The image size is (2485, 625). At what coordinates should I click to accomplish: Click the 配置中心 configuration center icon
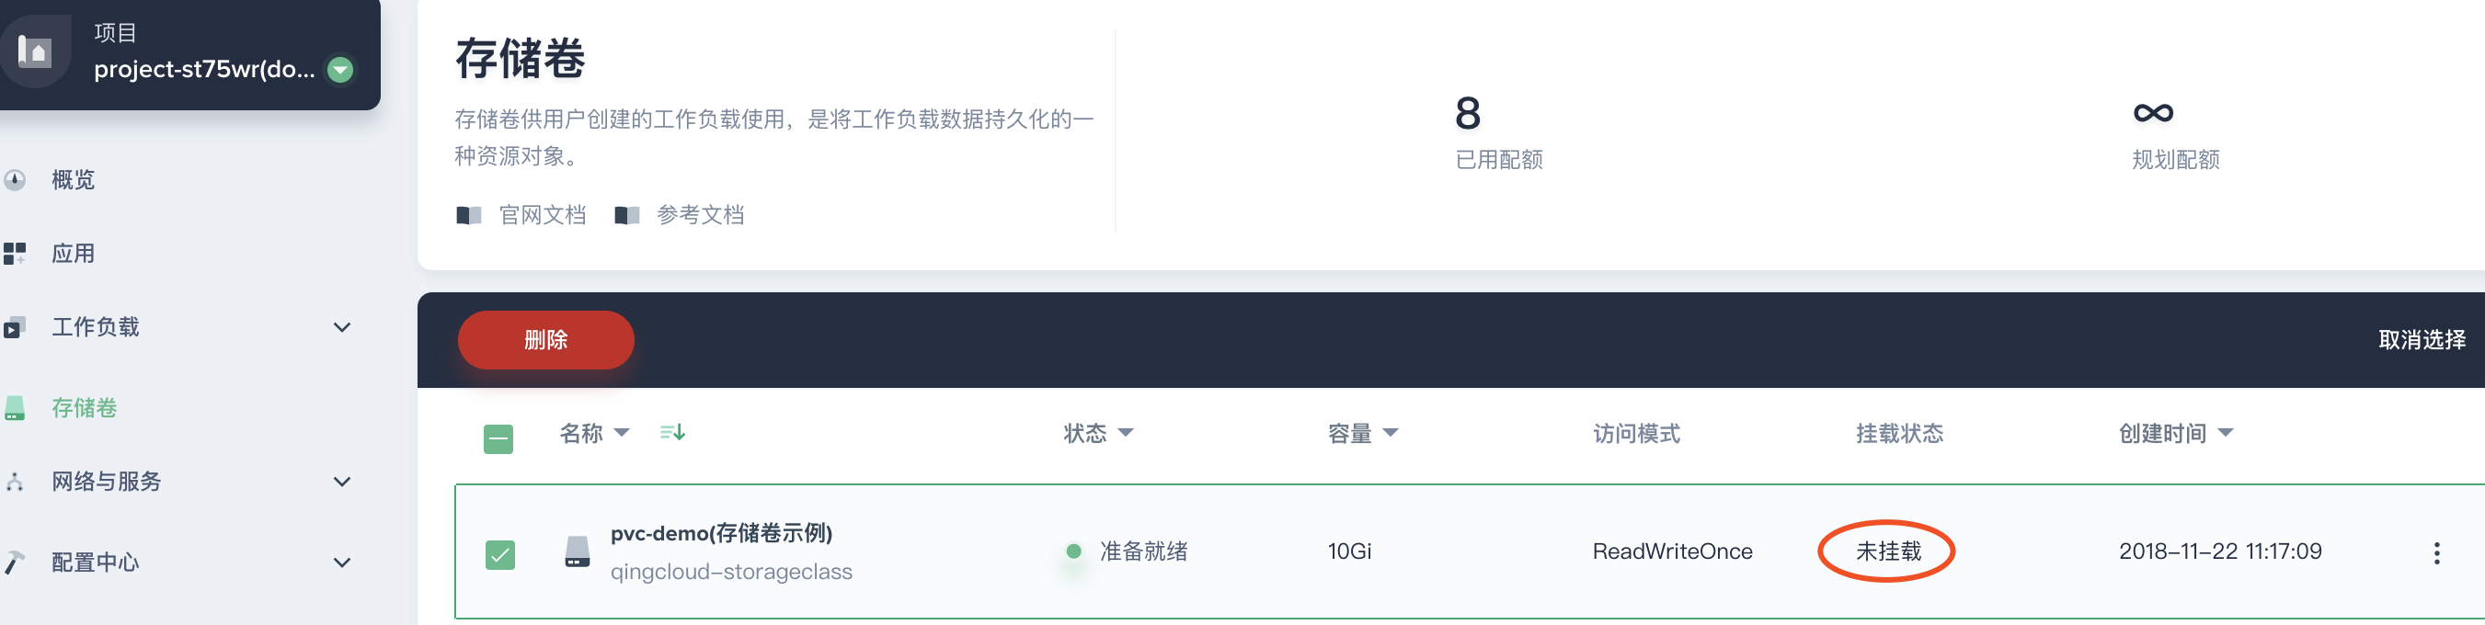tap(16, 560)
